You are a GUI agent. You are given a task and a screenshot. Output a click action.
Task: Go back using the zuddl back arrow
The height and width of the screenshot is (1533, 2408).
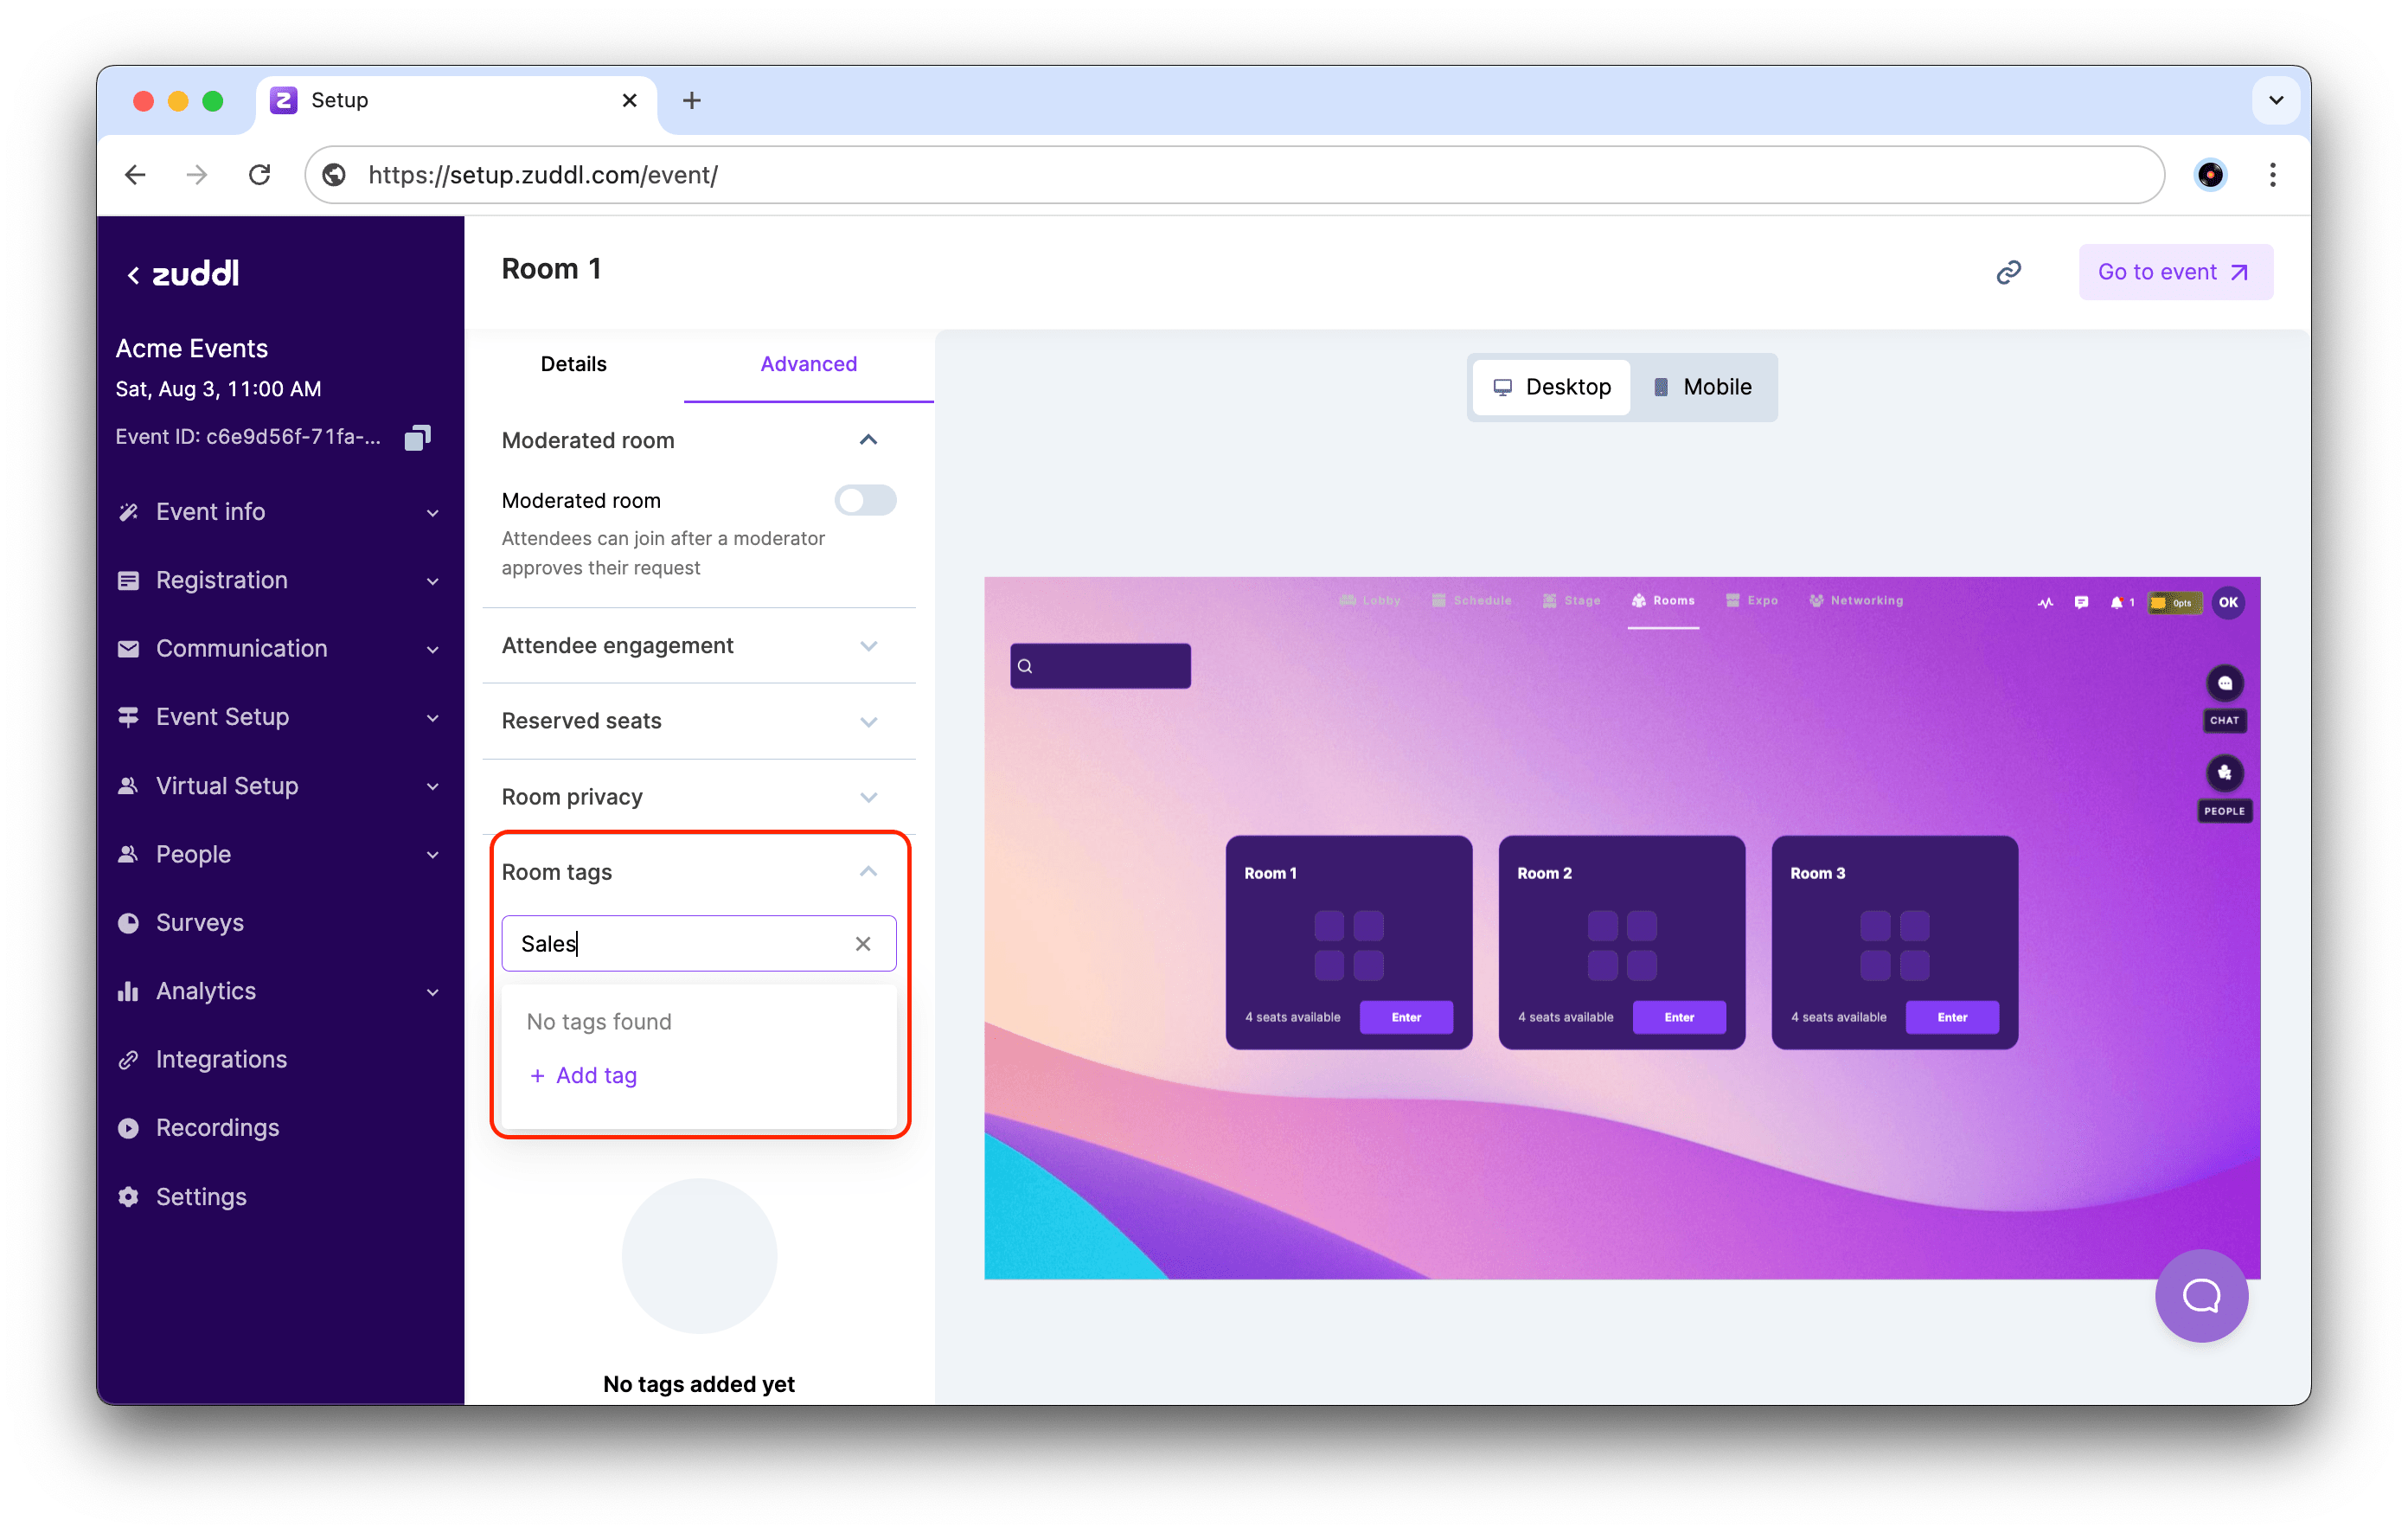133,275
